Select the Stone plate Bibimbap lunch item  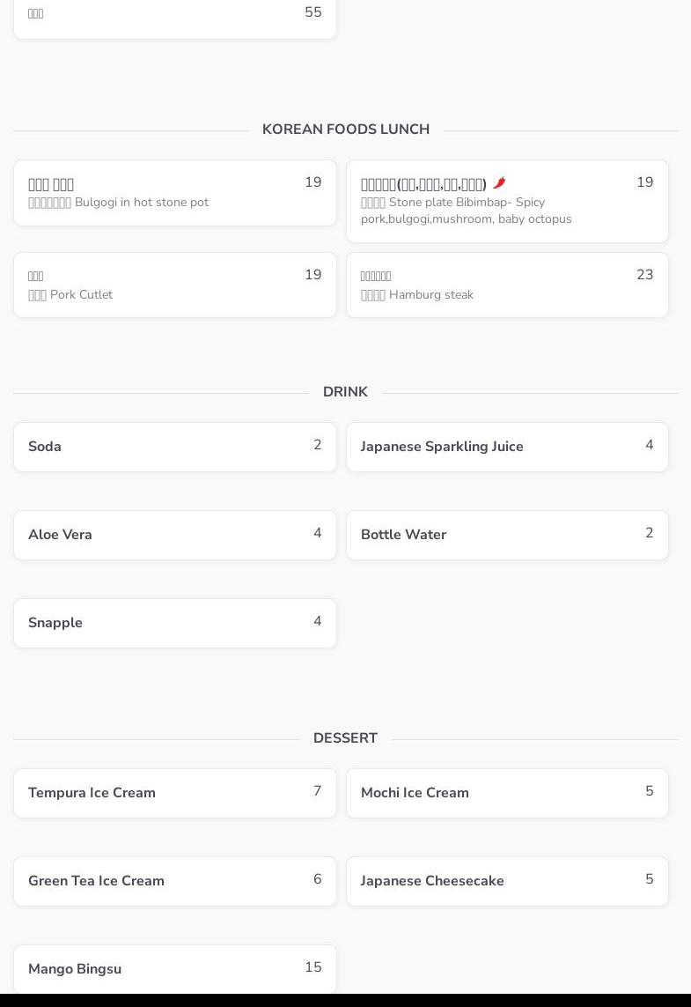[507, 202]
